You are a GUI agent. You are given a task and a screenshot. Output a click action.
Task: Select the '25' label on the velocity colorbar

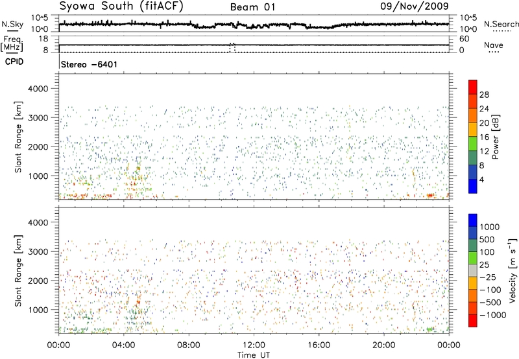tap(484, 265)
